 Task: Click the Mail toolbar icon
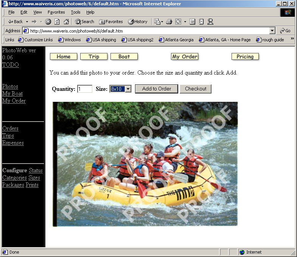159,22
